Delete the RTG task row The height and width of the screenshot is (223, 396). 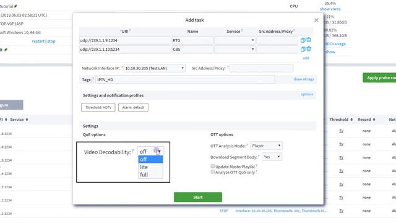point(309,40)
